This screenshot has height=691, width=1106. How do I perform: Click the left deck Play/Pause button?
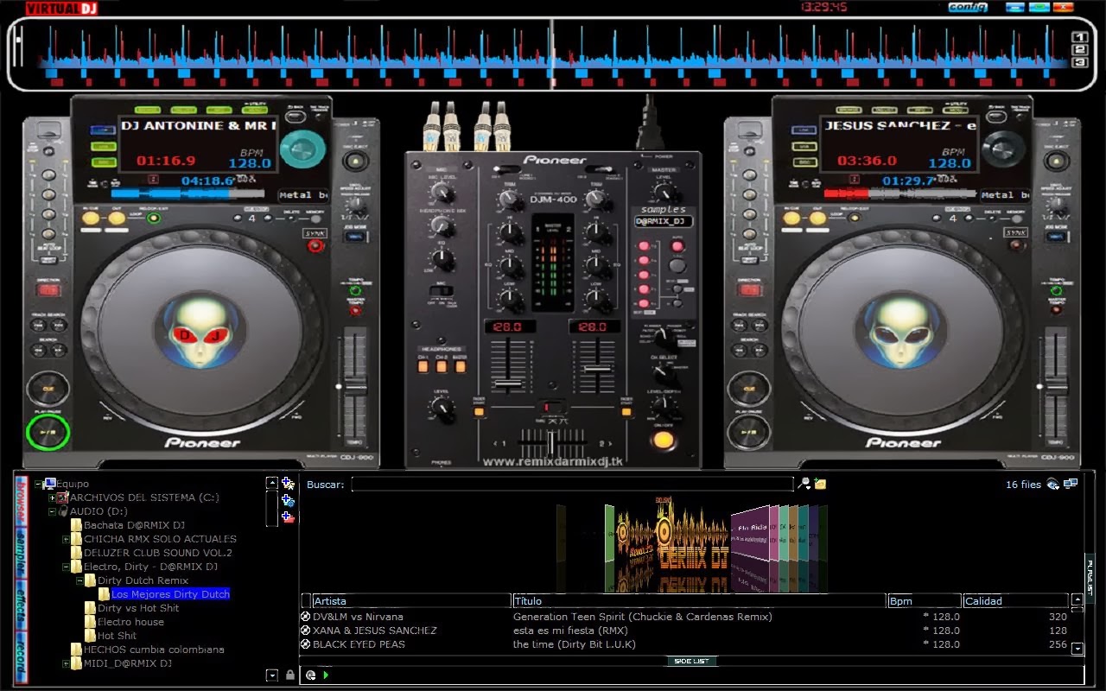pos(47,433)
